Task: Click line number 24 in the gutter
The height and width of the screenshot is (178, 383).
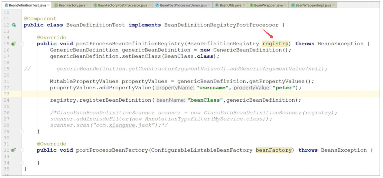Action: [x=7, y=100]
